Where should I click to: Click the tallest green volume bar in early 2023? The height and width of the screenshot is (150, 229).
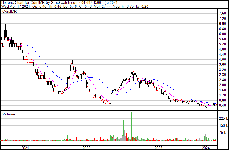tap(132, 126)
